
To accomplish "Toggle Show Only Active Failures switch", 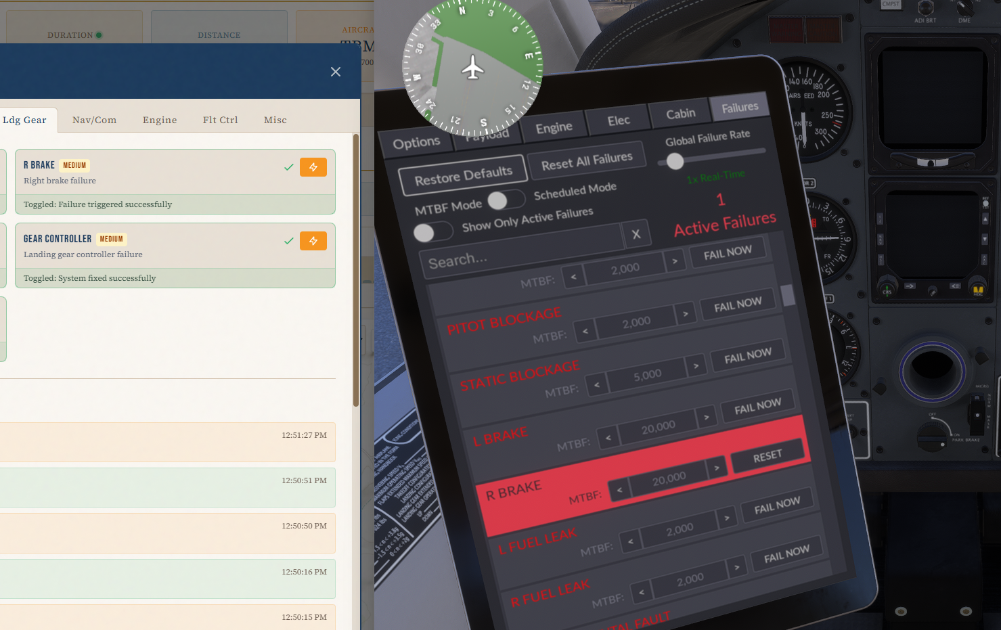I will coord(433,232).
